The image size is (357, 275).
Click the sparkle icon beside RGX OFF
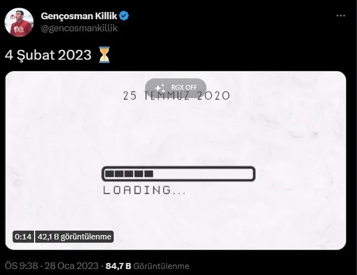pyautogui.click(x=160, y=88)
